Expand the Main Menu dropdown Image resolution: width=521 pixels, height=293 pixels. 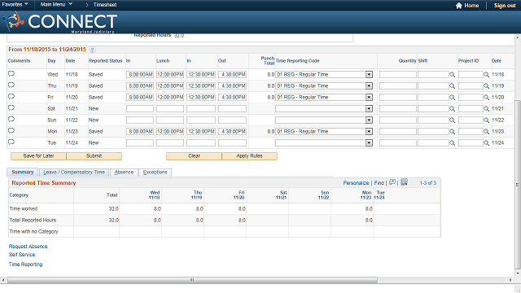pos(56,5)
